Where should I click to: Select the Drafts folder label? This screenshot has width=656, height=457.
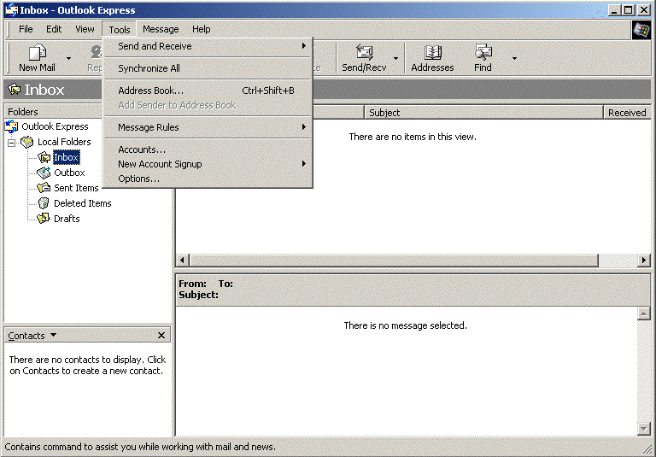click(67, 219)
